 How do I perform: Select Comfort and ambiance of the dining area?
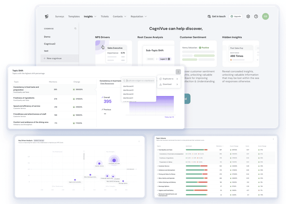55,123
